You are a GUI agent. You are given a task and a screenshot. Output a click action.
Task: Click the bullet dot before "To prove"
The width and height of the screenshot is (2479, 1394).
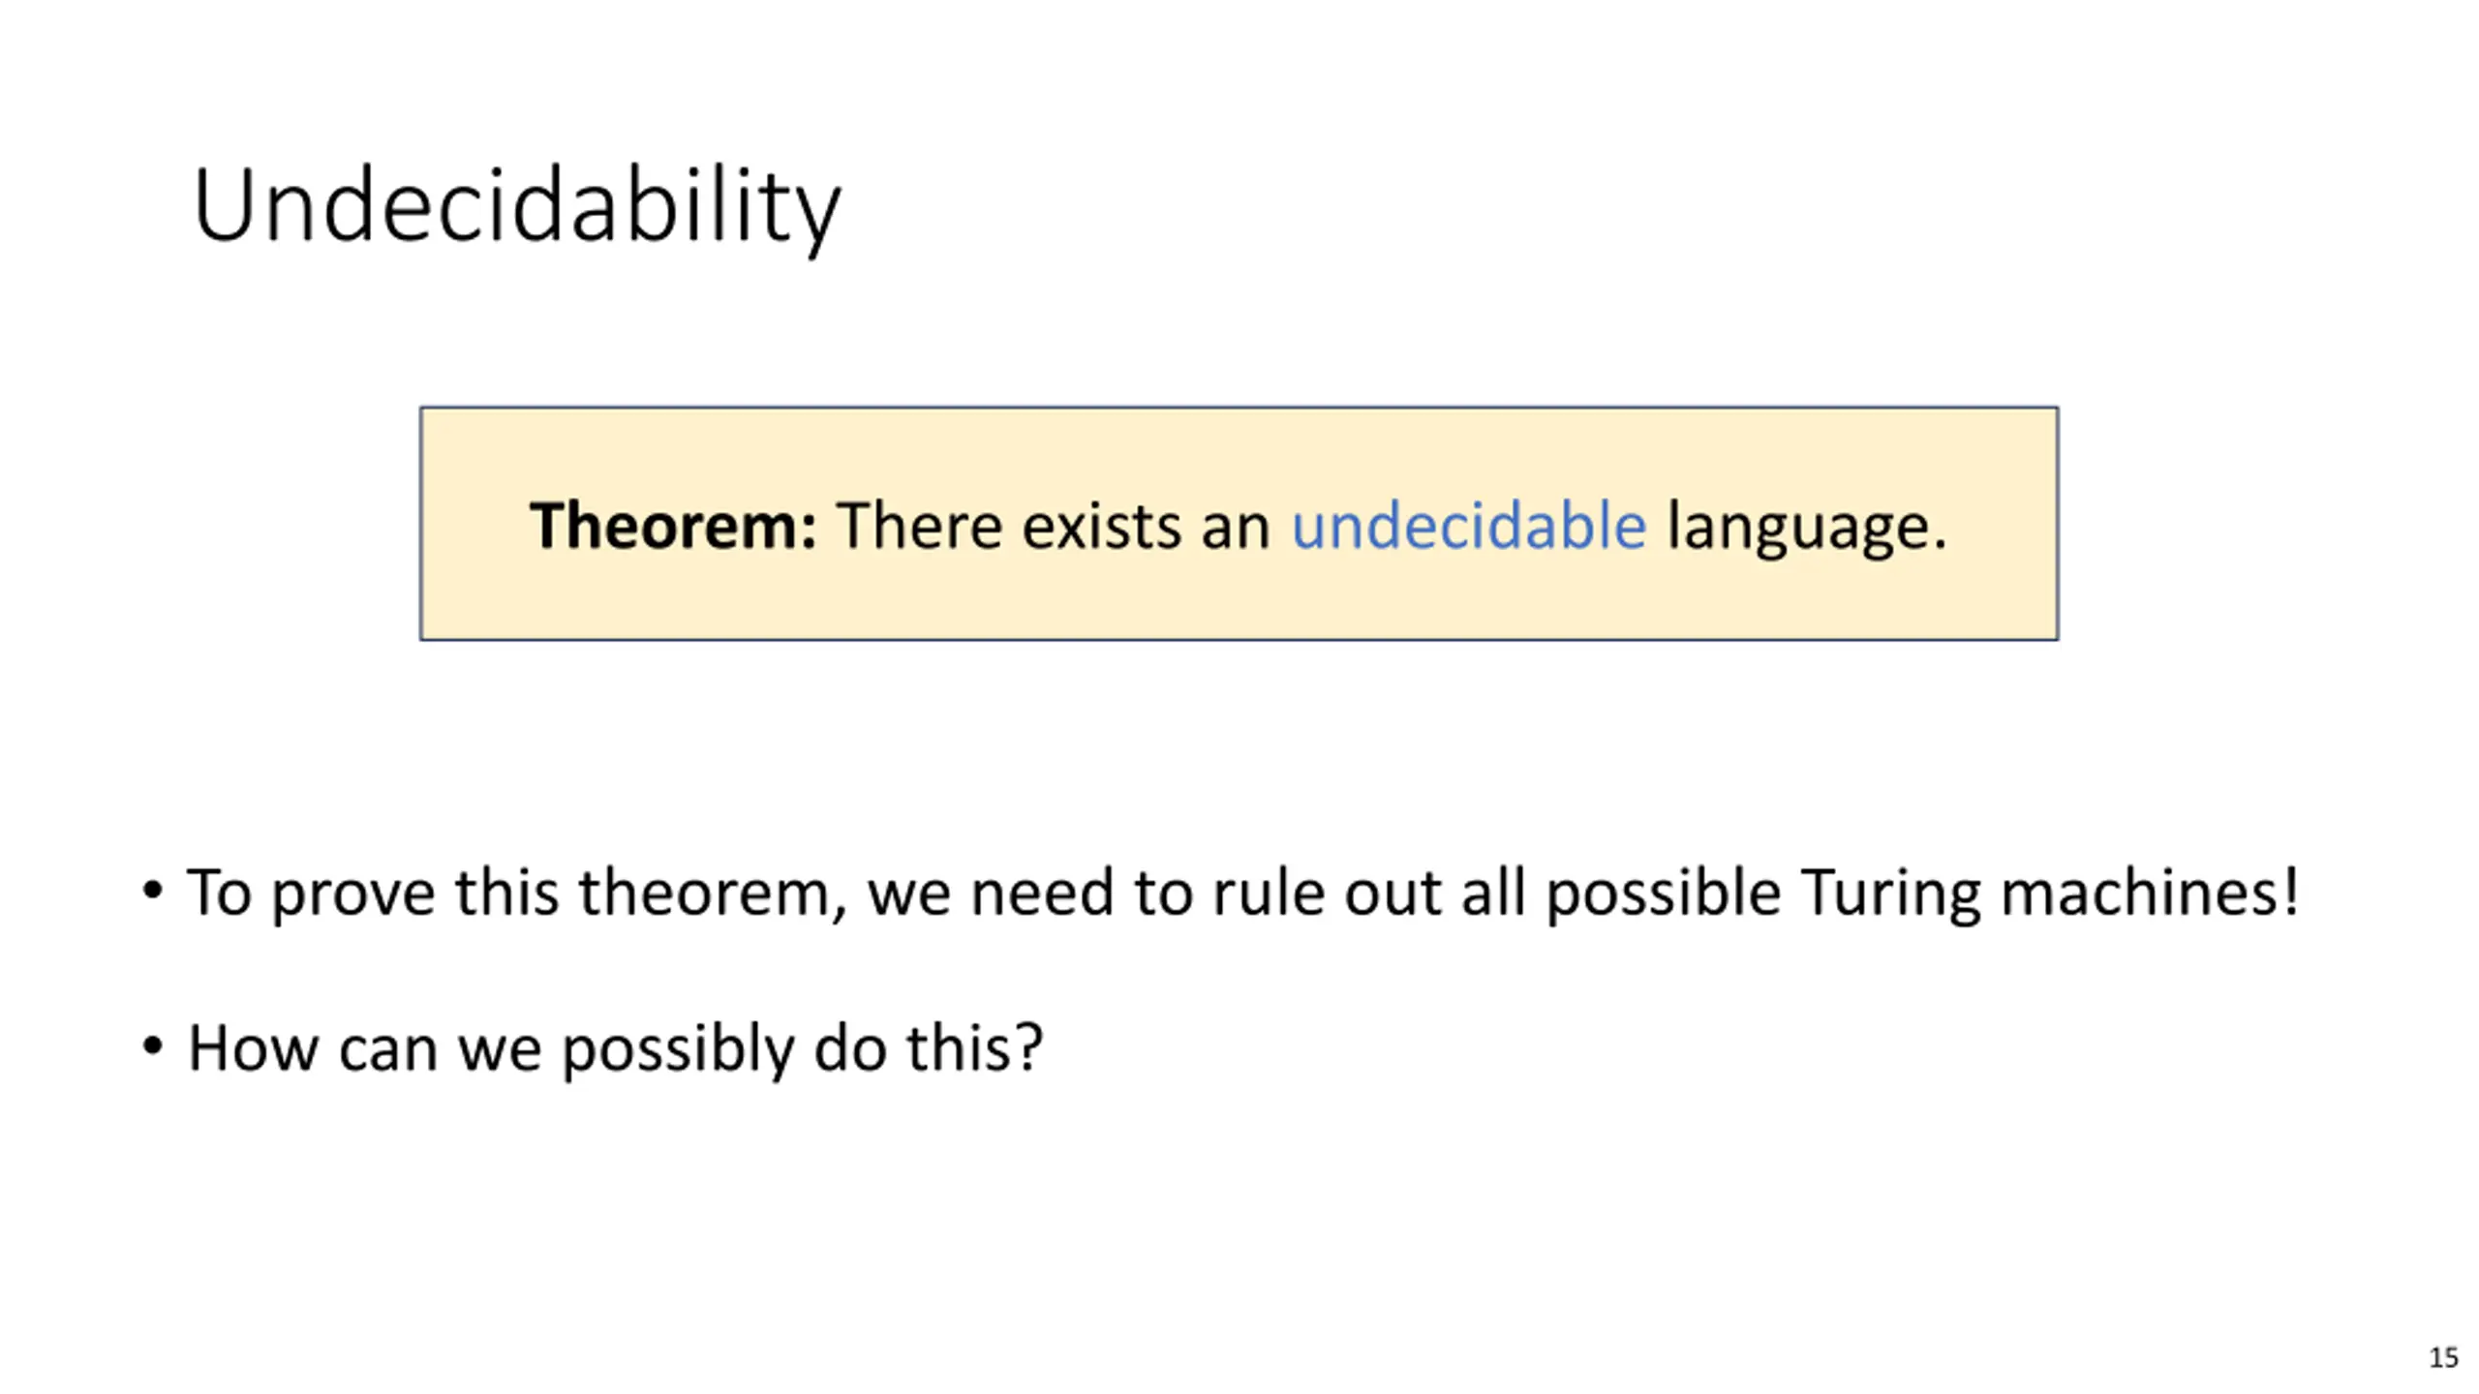click(152, 890)
